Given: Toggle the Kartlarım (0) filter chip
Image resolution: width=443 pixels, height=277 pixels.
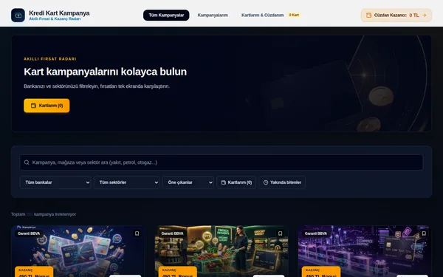Looking at the screenshot, I should click(236, 182).
